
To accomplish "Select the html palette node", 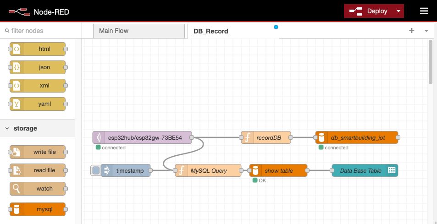I will [x=38, y=49].
